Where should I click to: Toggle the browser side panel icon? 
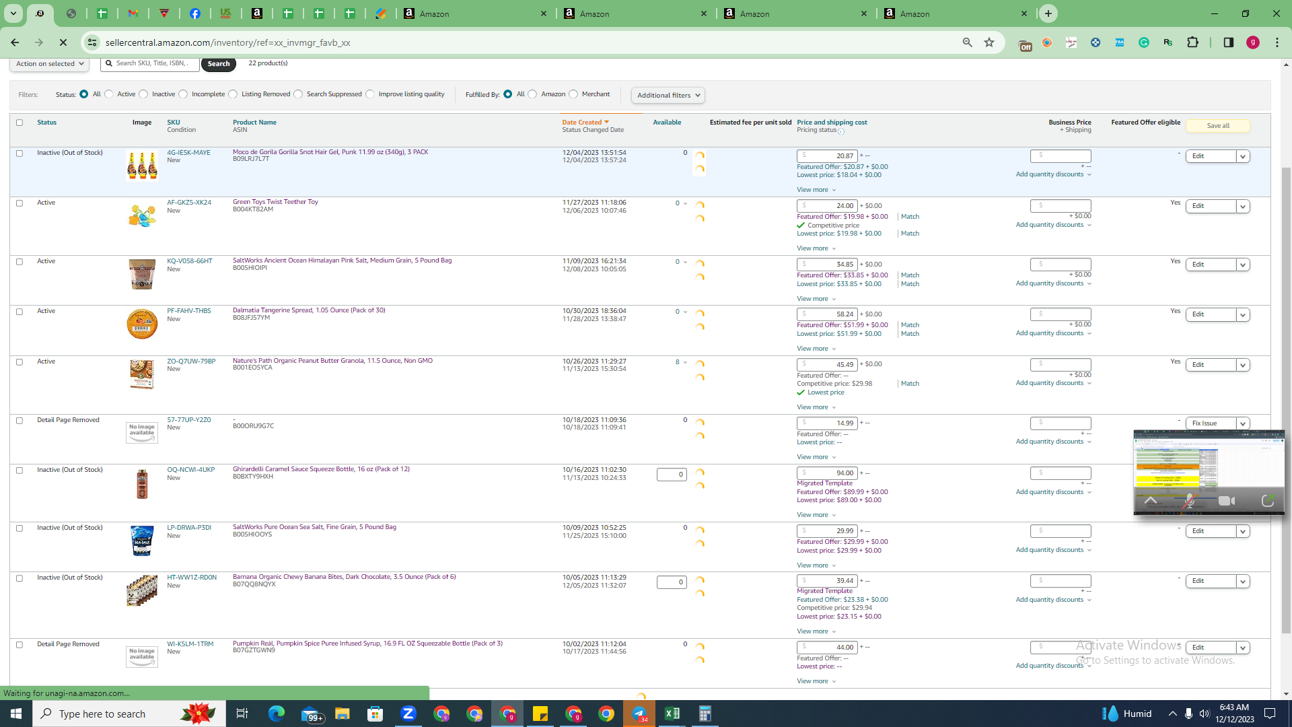pyautogui.click(x=1229, y=42)
